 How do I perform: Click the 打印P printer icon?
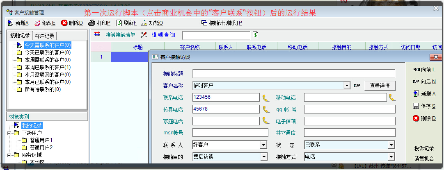92,23
